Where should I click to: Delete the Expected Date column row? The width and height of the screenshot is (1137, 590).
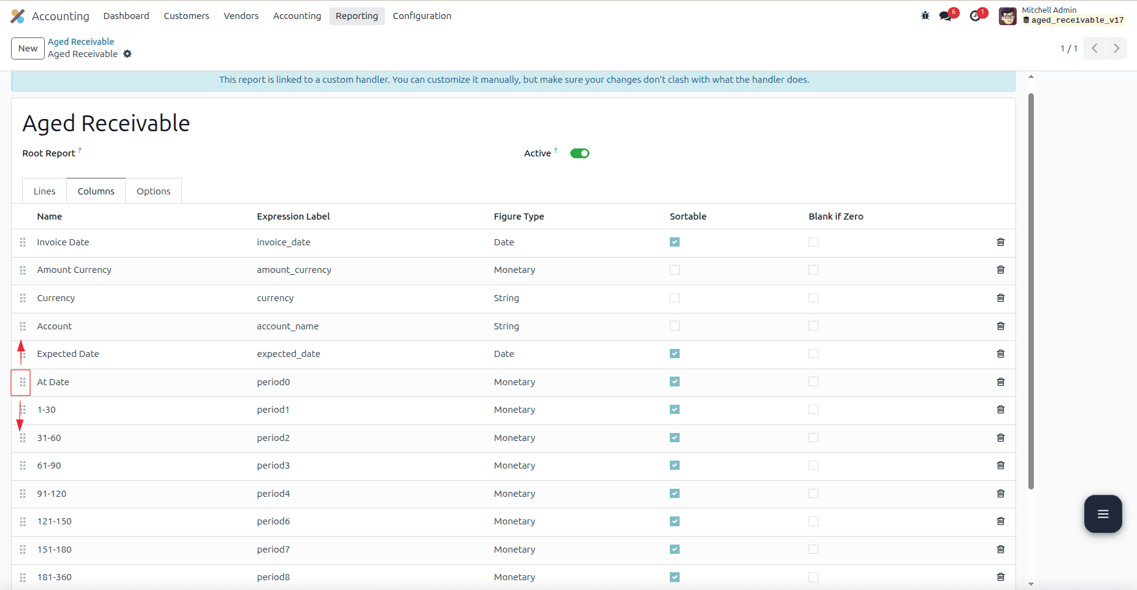(x=1001, y=354)
